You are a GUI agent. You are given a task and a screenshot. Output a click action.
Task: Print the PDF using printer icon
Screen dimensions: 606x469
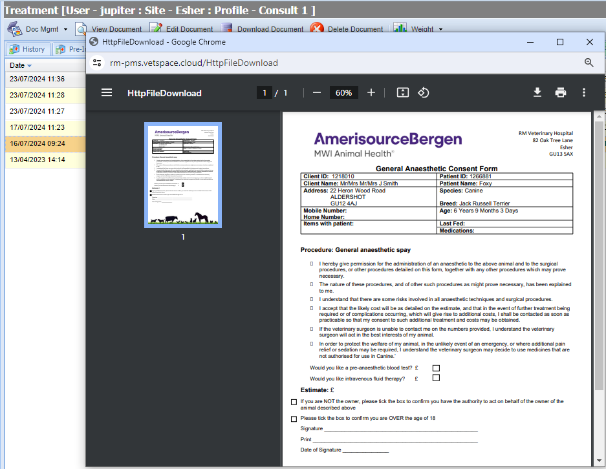click(560, 92)
